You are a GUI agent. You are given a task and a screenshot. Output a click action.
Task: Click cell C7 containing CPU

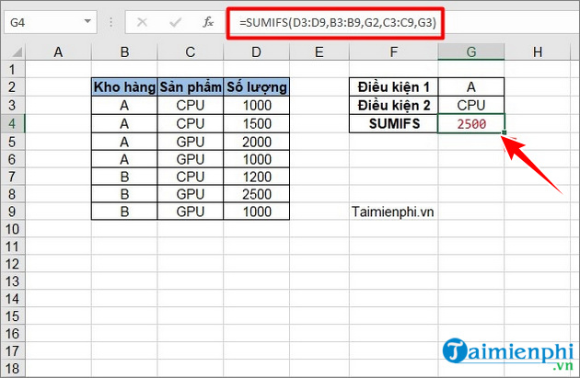tap(191, 177)
